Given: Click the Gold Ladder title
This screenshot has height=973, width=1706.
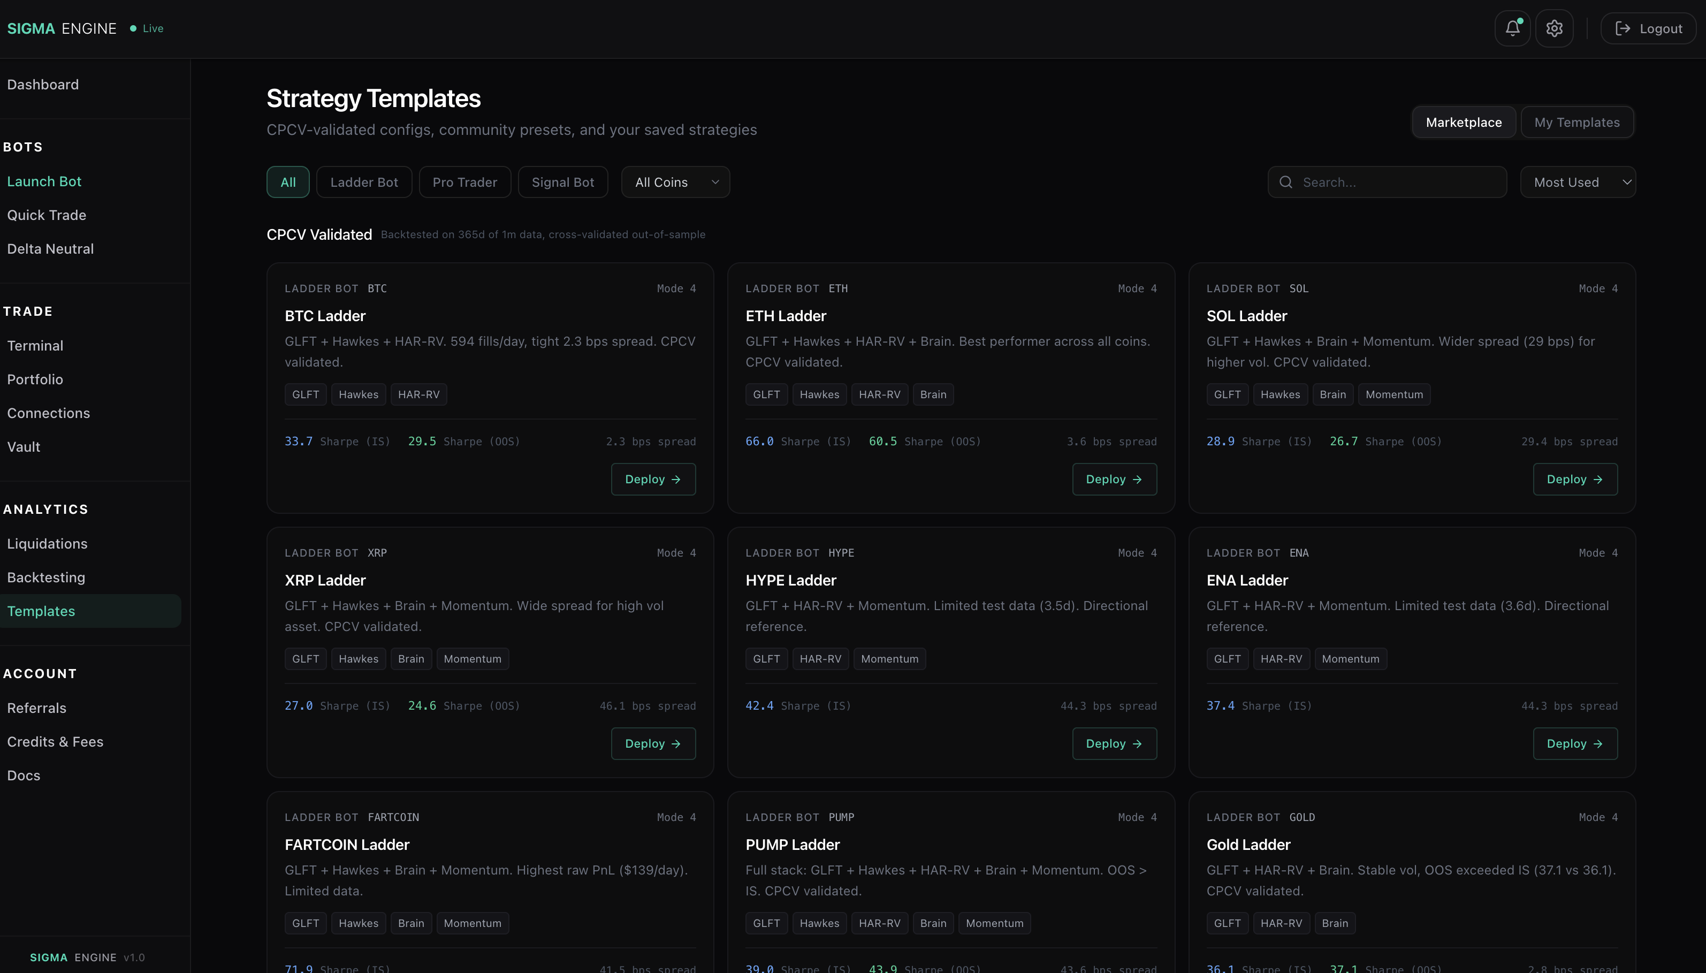Looking at the screenshot, I should pyautogui.click(x=1248, y=844).
